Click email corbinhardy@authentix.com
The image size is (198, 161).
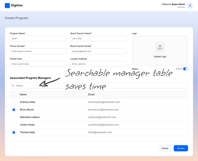tap(104, 125)
